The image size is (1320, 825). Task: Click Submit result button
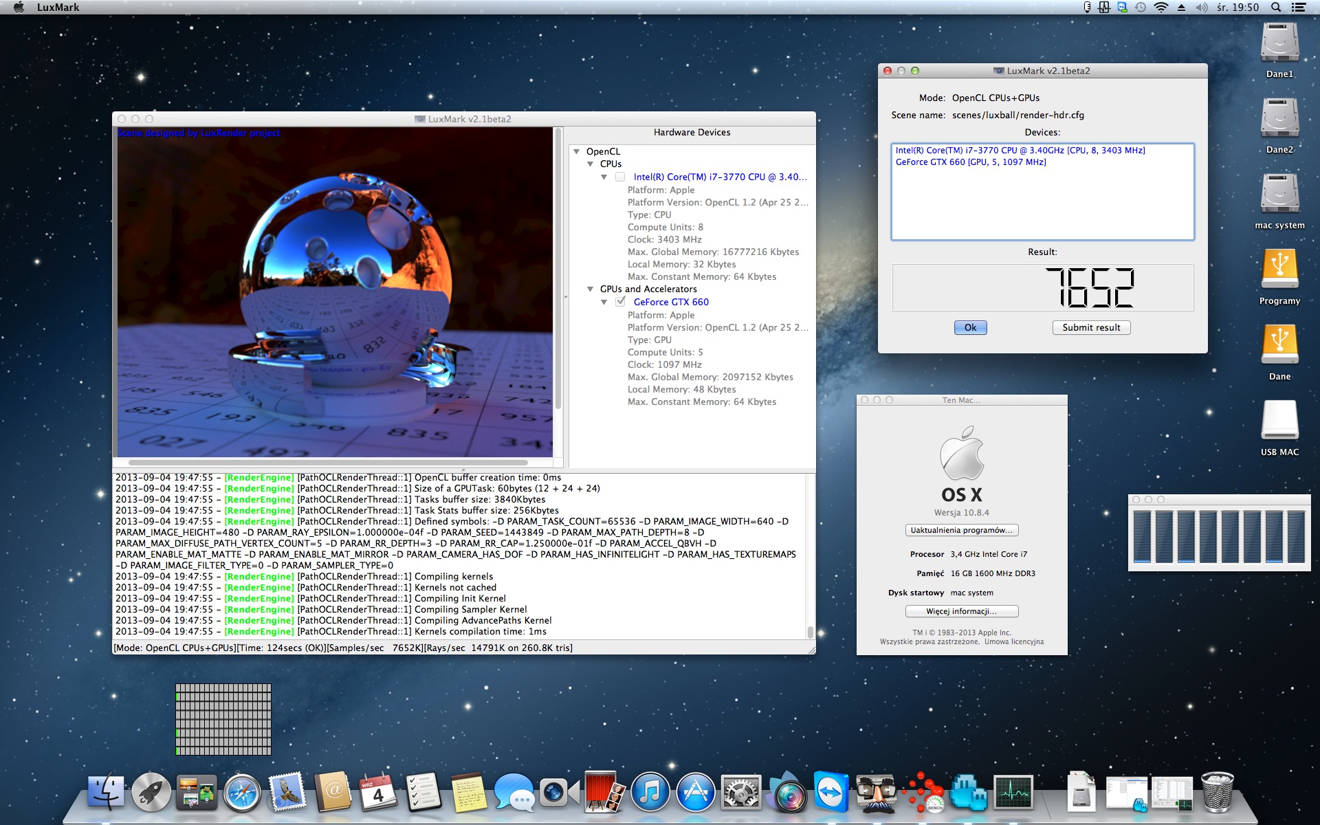1091,328
